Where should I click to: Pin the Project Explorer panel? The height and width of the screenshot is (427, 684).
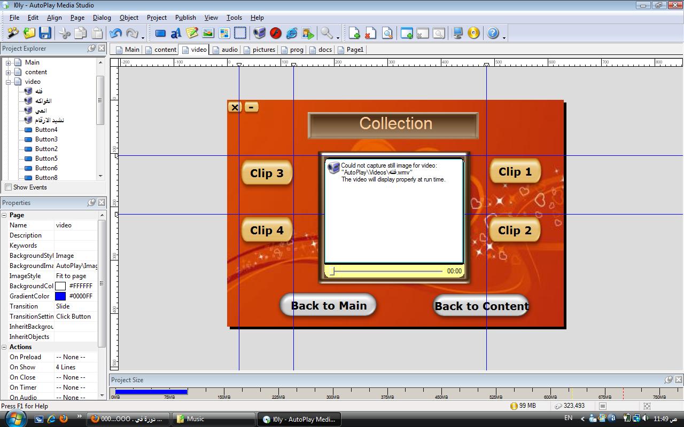coord(91,49)
